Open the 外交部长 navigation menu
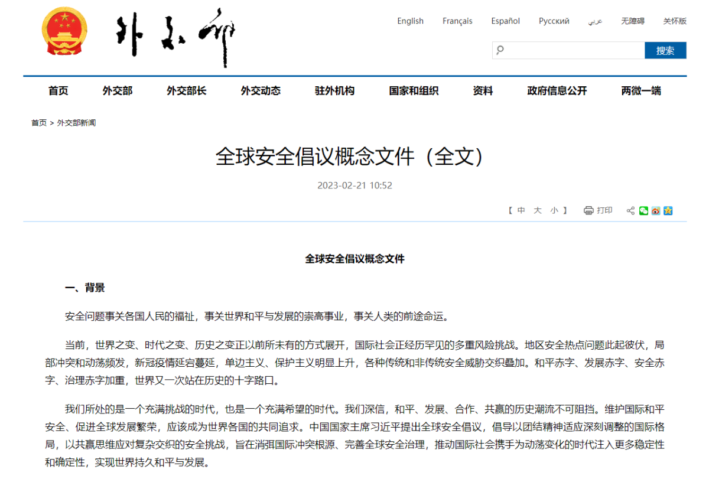Screen dimensions: 709x479 [186, 91]
